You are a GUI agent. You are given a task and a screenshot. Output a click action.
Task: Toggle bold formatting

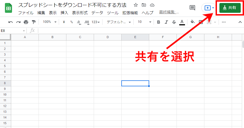click(158, 22)
